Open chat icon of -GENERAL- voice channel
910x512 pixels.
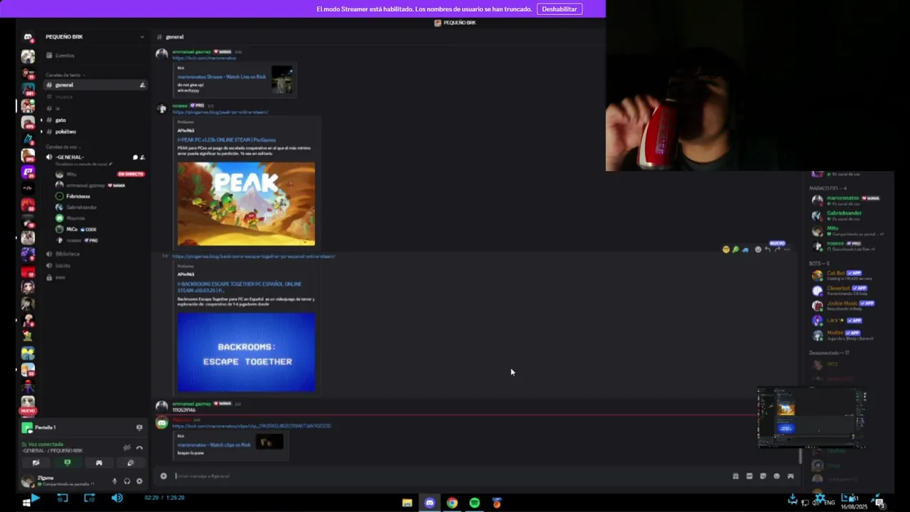coord(135,157)
